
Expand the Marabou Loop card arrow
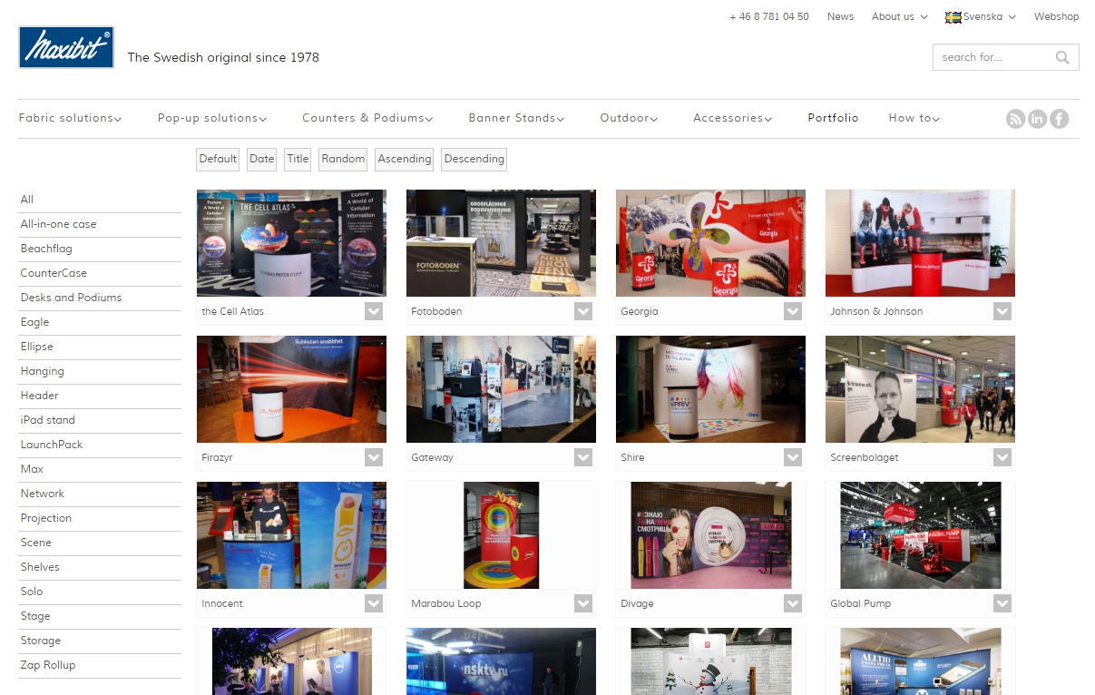click(583, 603)
